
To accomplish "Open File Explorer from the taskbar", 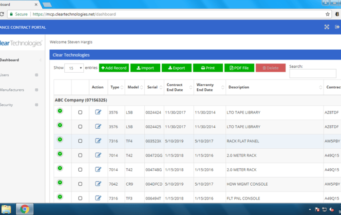I will coord(6,209).
